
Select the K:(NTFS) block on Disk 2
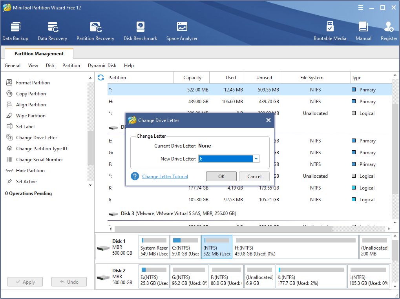point(311,277)
